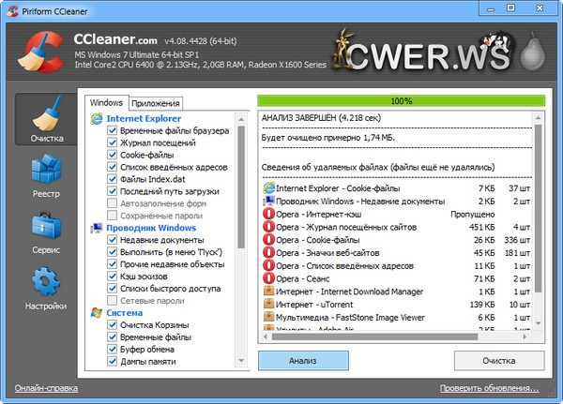Click the results list scroll-down arrow
The image size is (563, 404).
(x=538, y=323)
